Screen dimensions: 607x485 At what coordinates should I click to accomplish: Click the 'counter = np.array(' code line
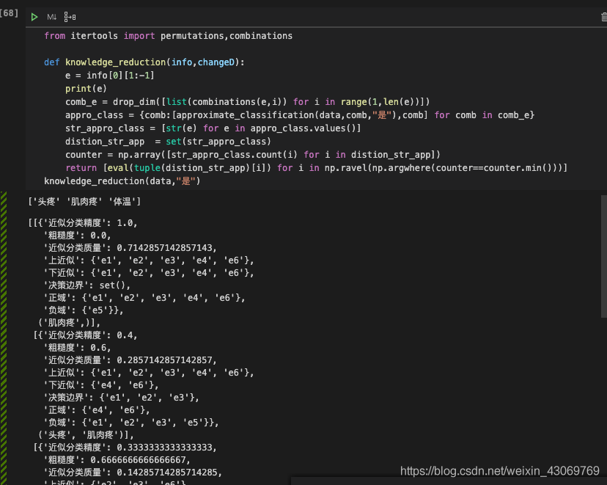(252, 155)
